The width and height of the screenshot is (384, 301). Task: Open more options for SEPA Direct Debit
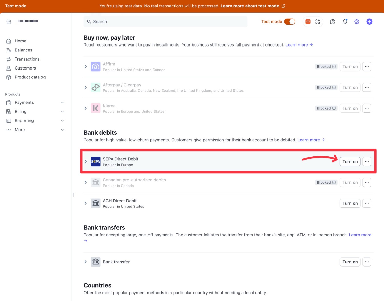tap(367, 161)
